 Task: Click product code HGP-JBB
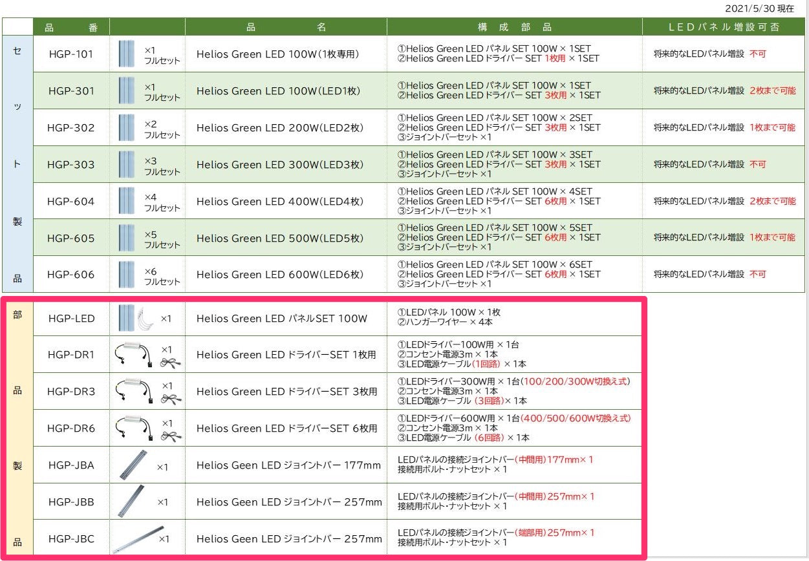[70, 502]
